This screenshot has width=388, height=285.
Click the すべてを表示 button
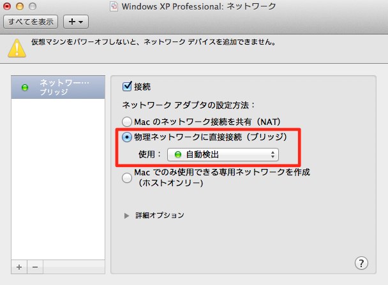(31, 22)
